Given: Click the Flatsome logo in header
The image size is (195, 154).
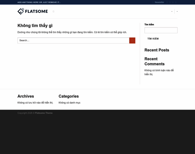Looking at the screenshot, I should 33,11.
